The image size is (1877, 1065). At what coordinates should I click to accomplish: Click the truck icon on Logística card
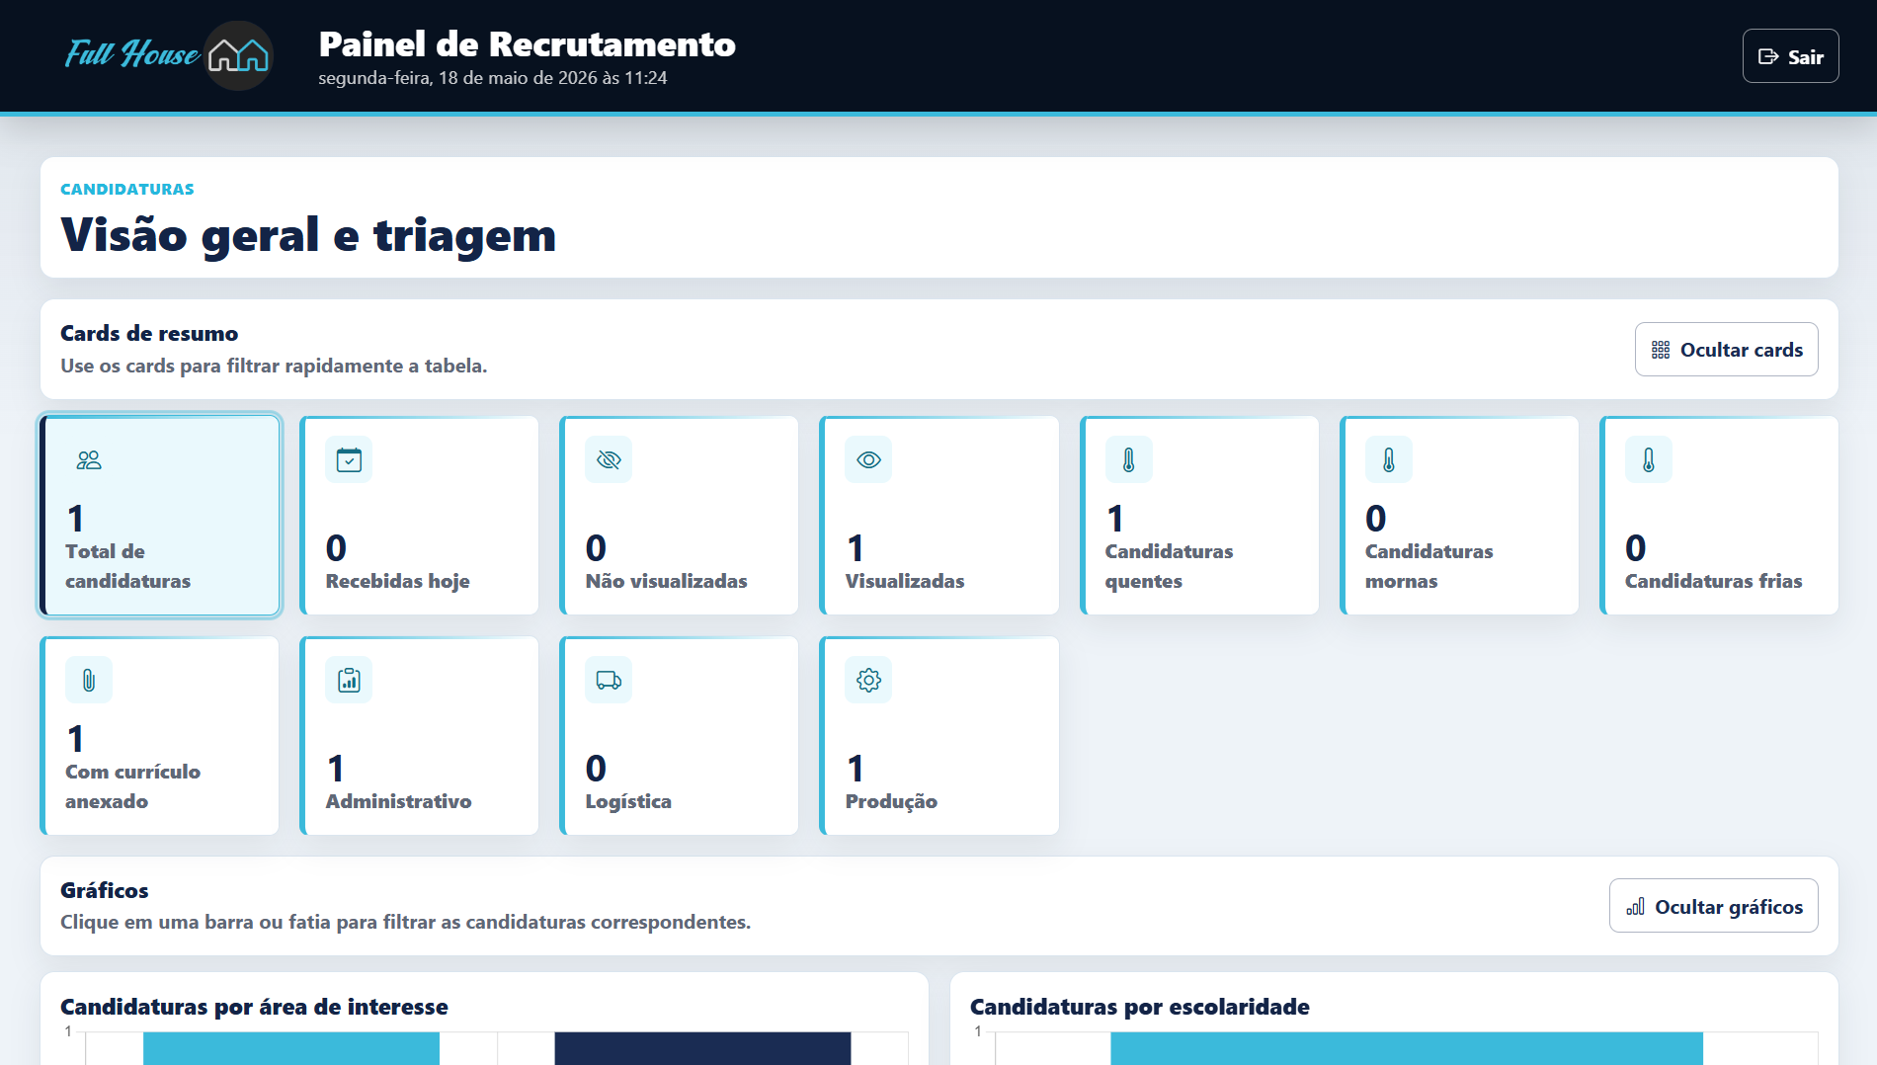[609, 680]
